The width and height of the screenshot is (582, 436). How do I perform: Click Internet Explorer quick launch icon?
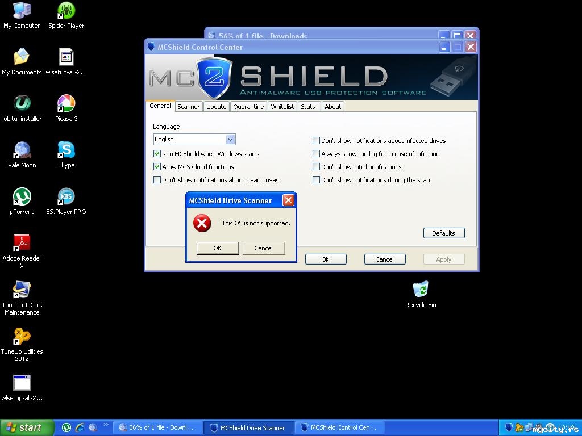point(80,427)
